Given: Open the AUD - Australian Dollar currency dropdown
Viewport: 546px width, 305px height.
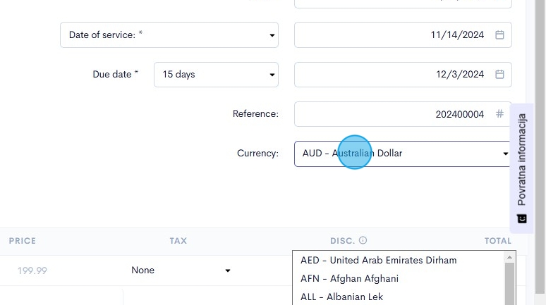Looking at the screenshot, I should click(402, 153).
